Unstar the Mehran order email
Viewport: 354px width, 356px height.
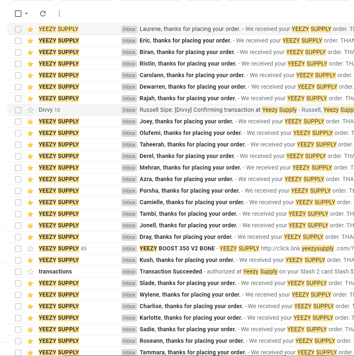click(30, 168)
